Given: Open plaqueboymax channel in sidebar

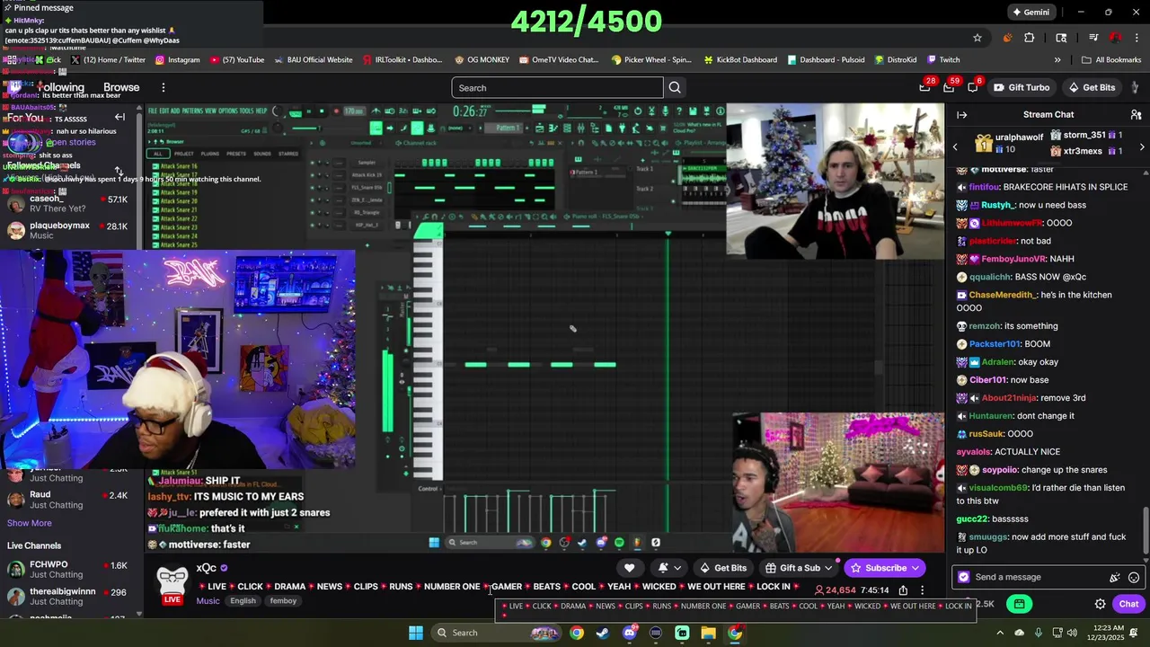Looking at the screenshot, I should pos(70,231).
